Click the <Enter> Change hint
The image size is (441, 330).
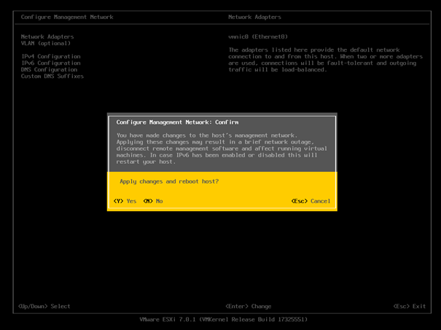[248, 306]
